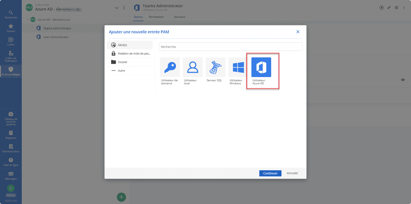Select Utilisateur de domaine key icon
The height and width of the screenshot is (204, 411).
[x=170, y=67]
